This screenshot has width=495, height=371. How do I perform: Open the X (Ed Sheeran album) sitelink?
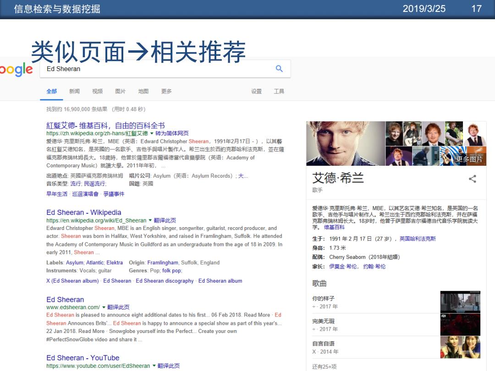tap(72, 281)
